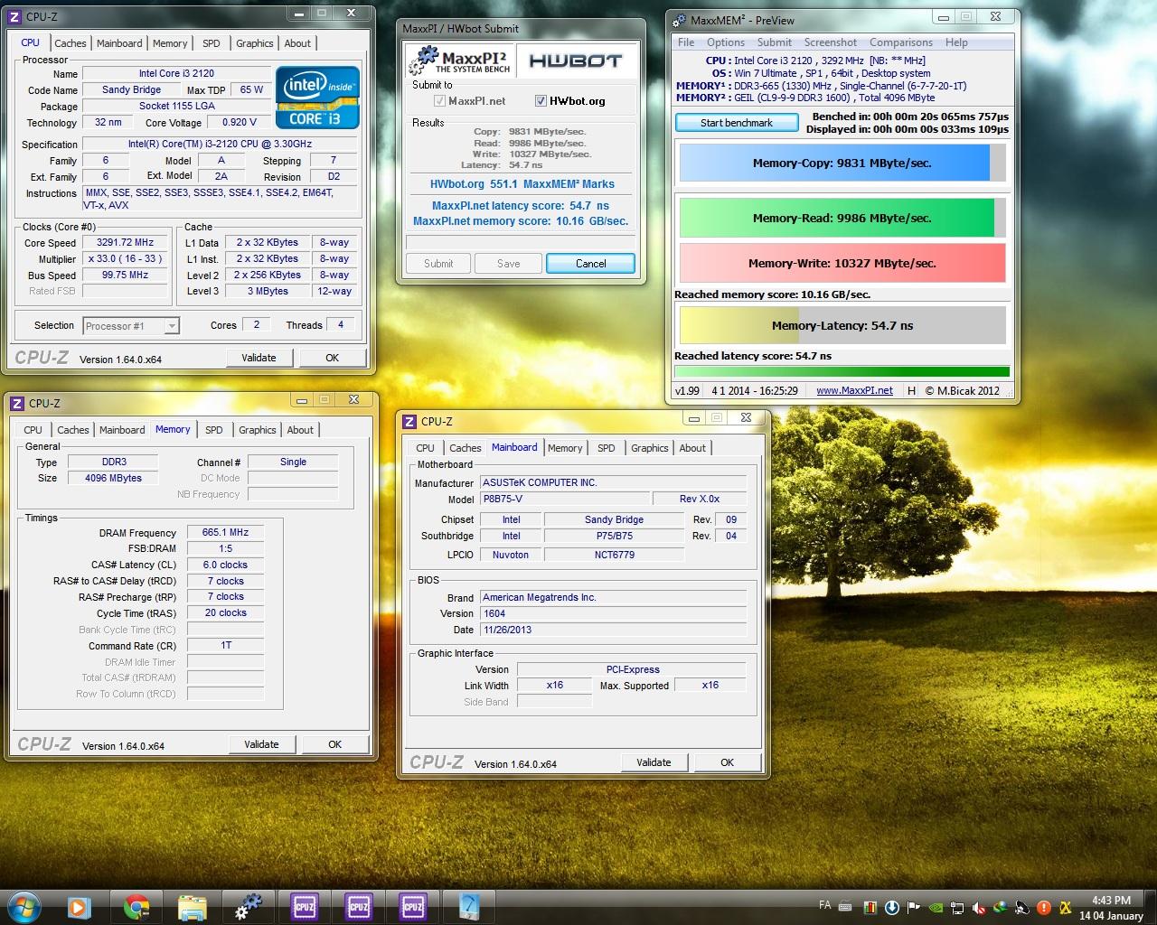Select the SPD tab in the CPU-Z memory window
Viewport: 1157px width, 925px height.
[214, 430]
